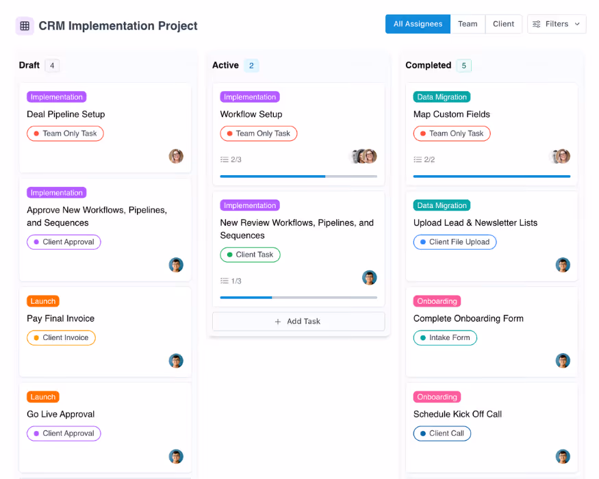Click stacked avatars on Workflow Setup card
The height and width of the screenshot is (479, 599).
pyautogui.click(x=364, y=156)
